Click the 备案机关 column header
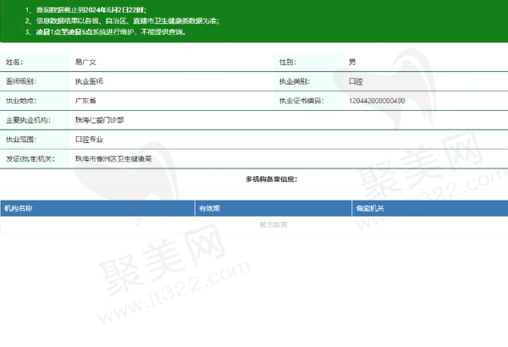This screenshot has height=347, width=508. [x=370, y=207]
